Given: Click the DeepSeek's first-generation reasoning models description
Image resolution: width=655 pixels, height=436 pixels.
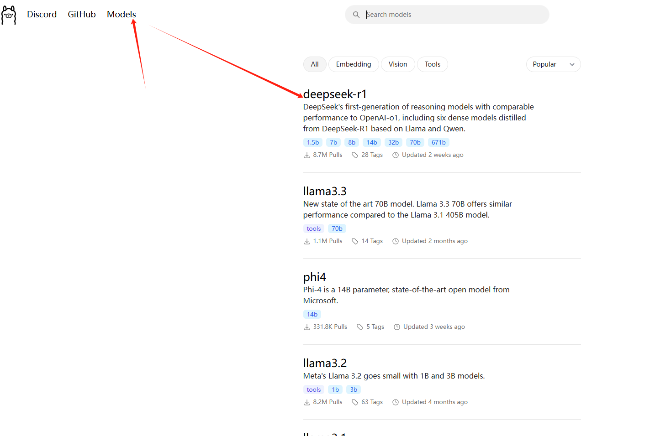Looking at the screenshot, I should [418, 118].
